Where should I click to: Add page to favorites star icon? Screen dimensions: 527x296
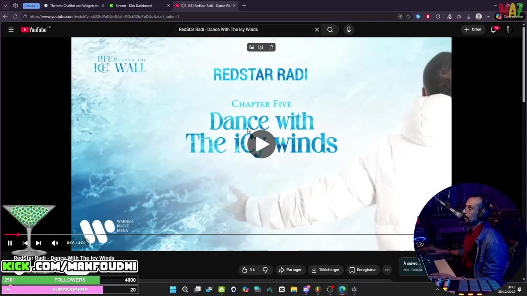pos(408,16)
